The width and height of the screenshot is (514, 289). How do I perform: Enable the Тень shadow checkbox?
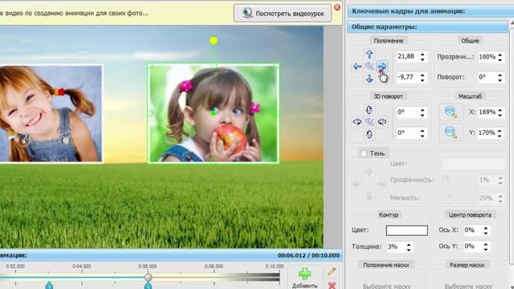[x=364, y=153]
